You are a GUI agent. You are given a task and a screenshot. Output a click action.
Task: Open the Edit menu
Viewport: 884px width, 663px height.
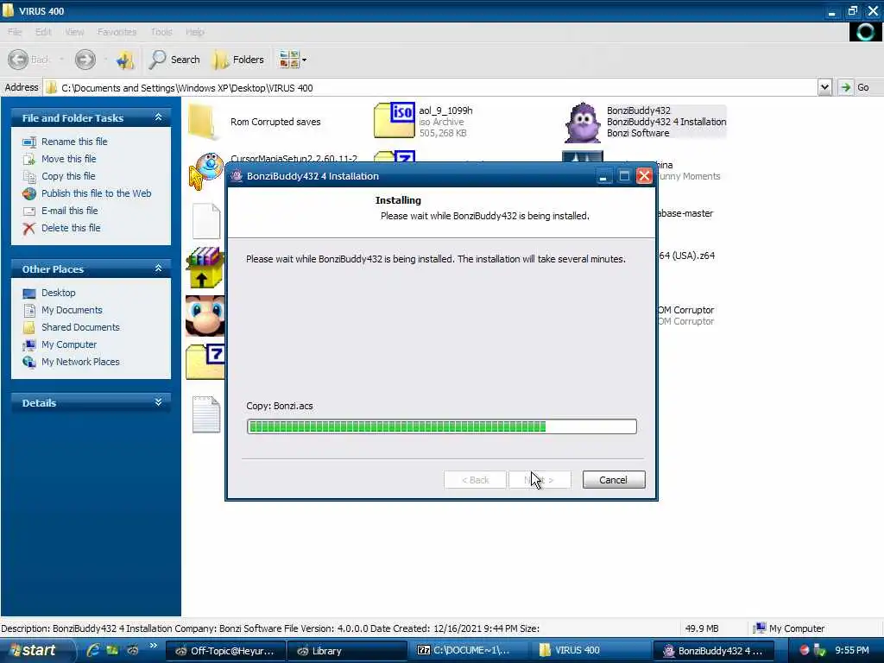pos(43,32)
